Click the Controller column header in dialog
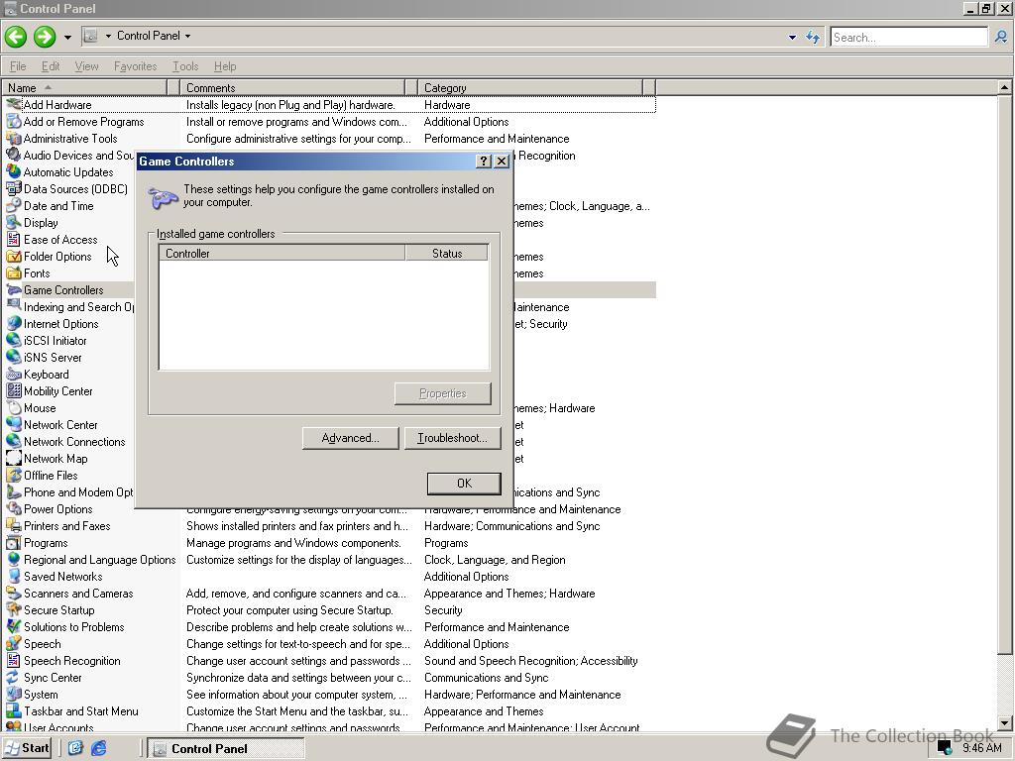This screenshot has height=761, width=1015. point(282,253)
